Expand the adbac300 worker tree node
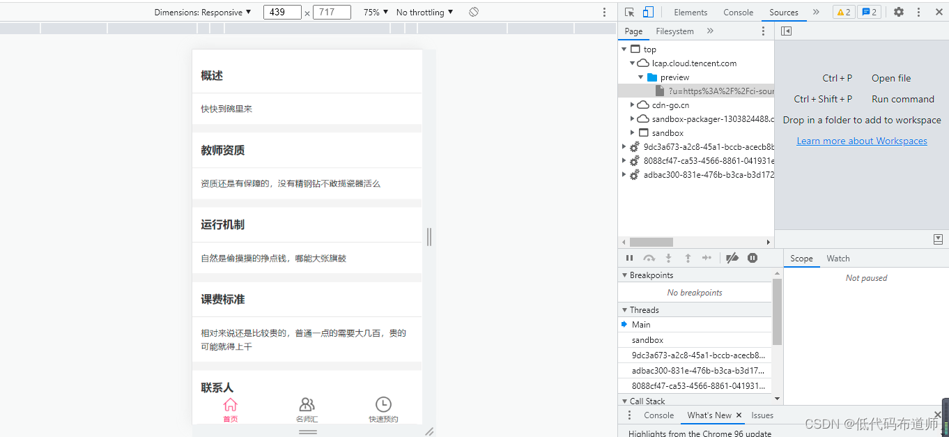 coord(624,175)
